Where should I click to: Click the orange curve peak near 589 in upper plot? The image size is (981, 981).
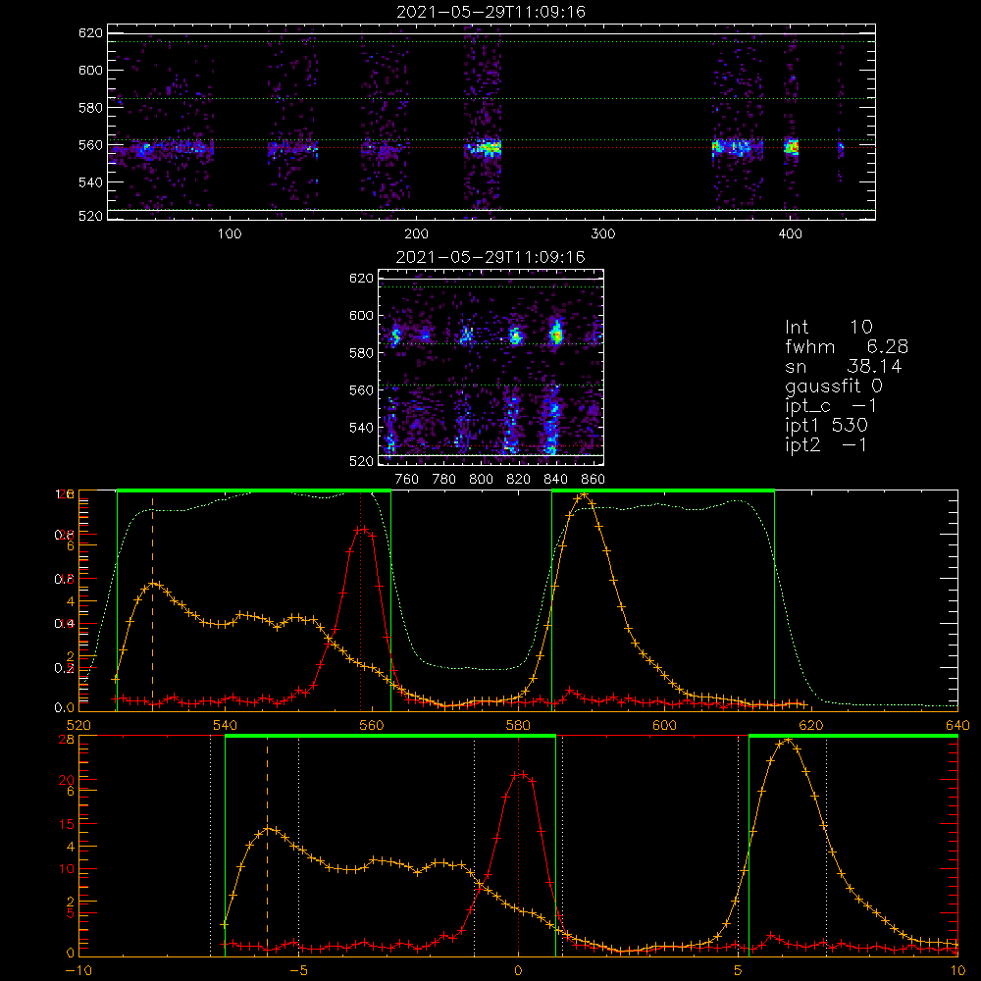(583, 494)
